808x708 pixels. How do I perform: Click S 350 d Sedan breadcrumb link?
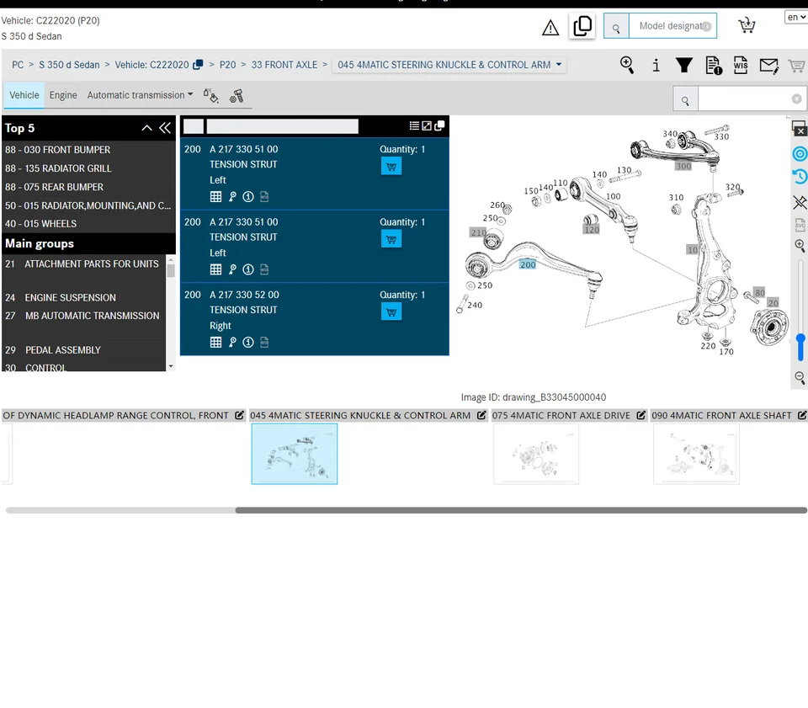pos(69,65)
